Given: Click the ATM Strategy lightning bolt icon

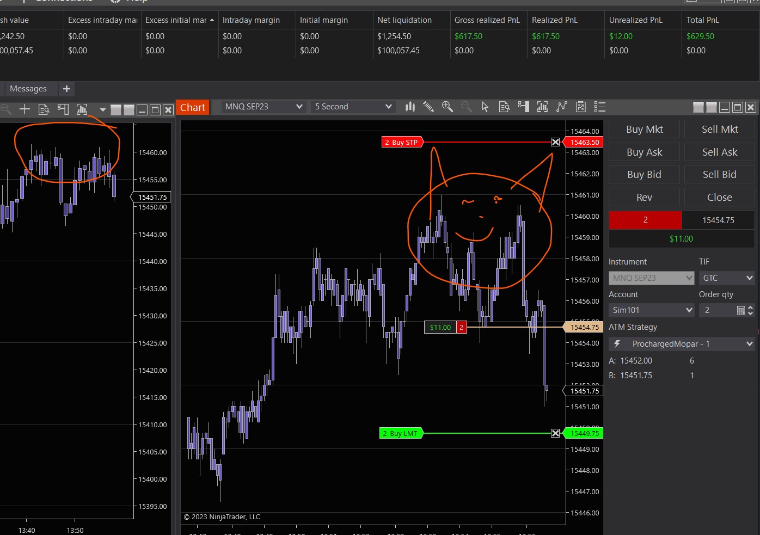Looking at the screenshot, I should [617, 344].
